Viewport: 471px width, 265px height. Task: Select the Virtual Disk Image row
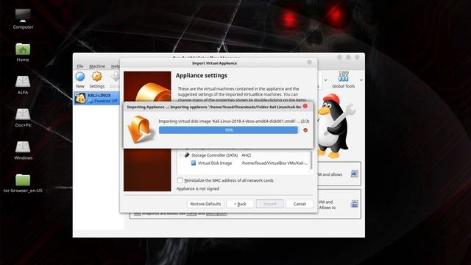click(x=244, y=163)
